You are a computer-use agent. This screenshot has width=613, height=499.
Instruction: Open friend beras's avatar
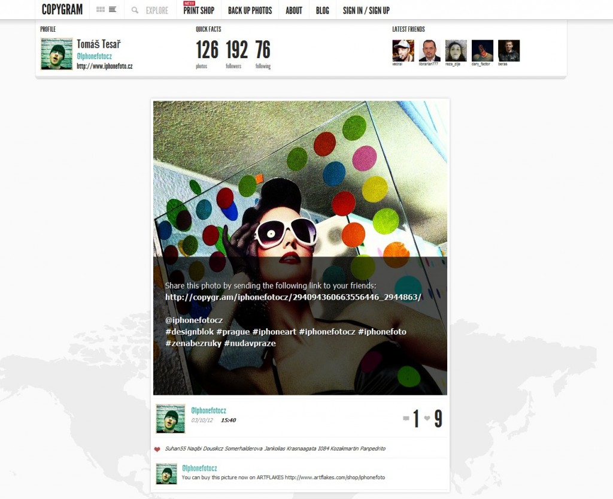point(509,50)
